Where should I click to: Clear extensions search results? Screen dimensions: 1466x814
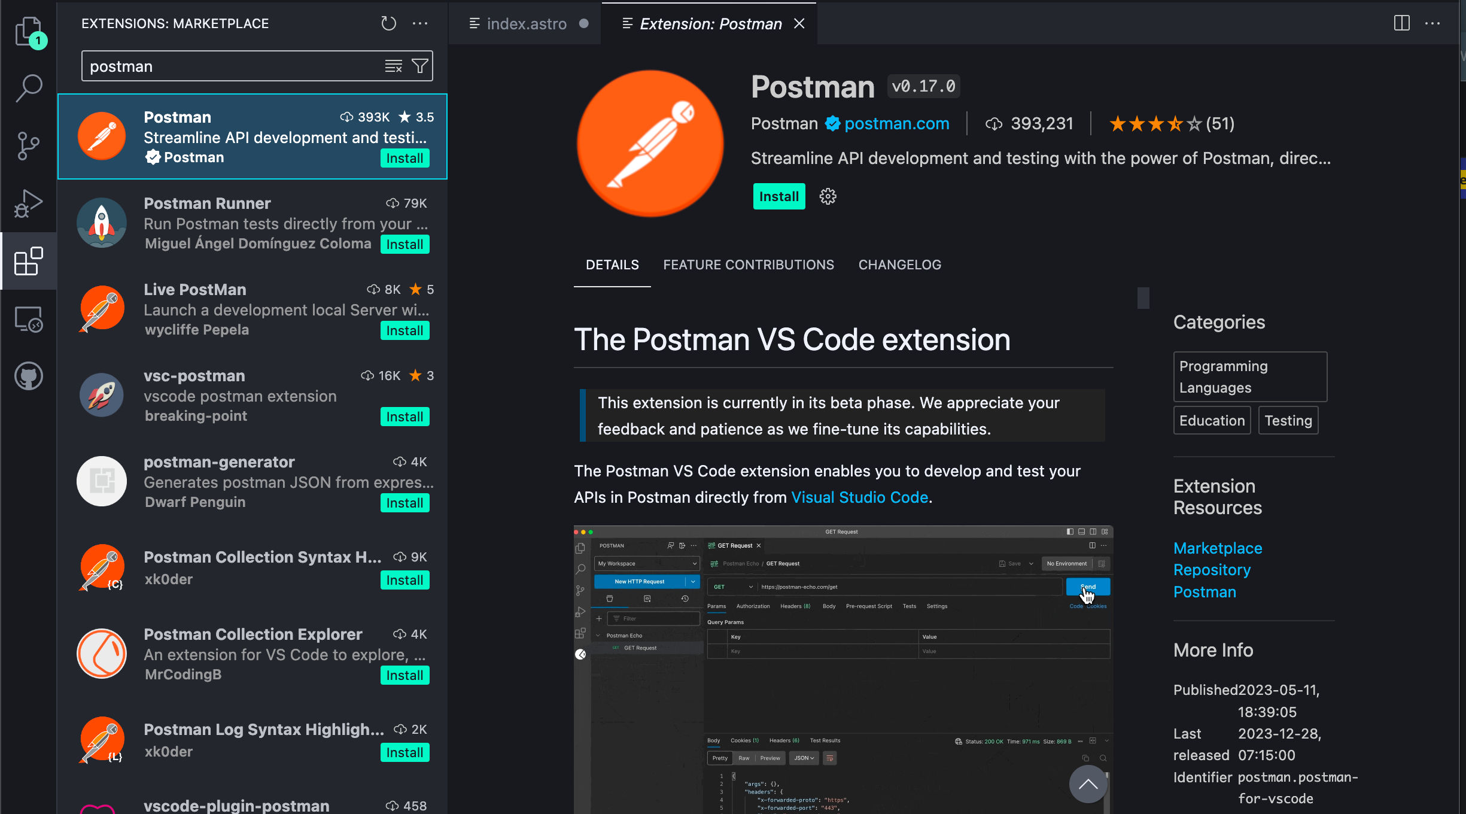(393, 66)
